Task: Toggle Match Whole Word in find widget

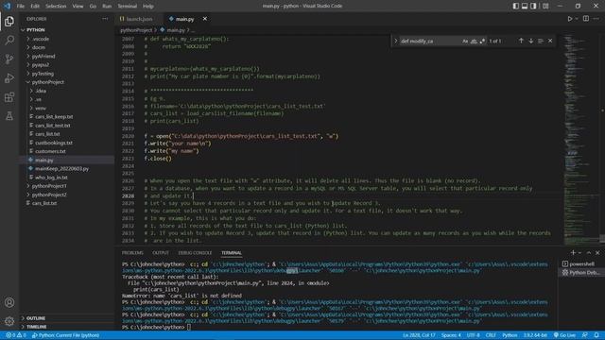Action: [x=474, y=41]
